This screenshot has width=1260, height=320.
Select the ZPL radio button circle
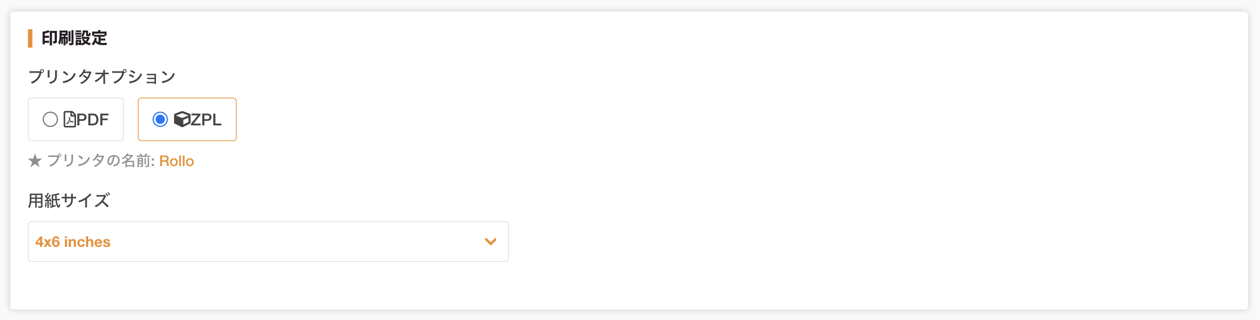(160, 119)
